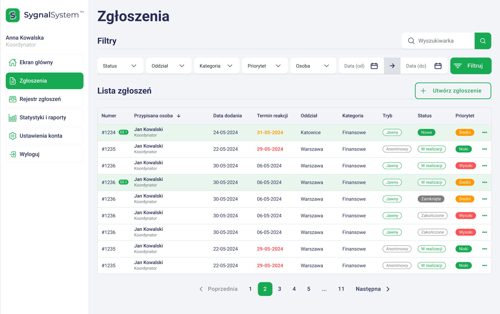Expand the Status filter dropdown

pos(120,66)
